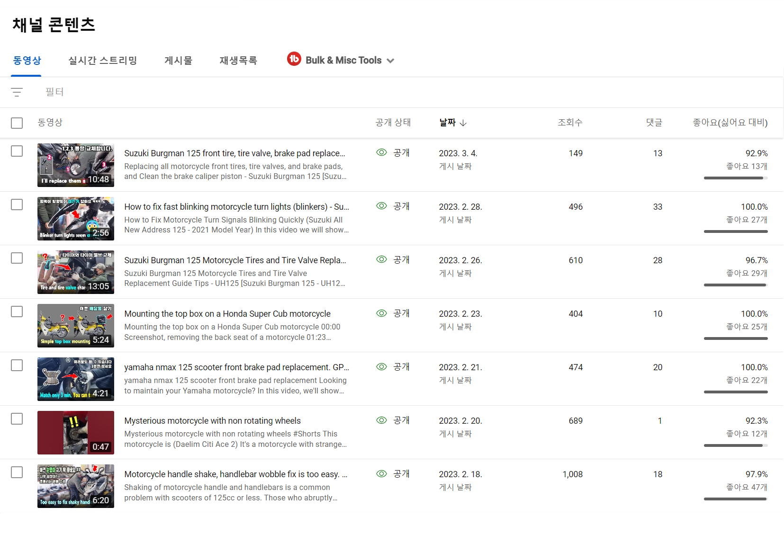Open the 10:48 Burgman front tire thumbnail
Viewport: 784px width, 534px height.
pyautogui.click(x=76, y=165)
